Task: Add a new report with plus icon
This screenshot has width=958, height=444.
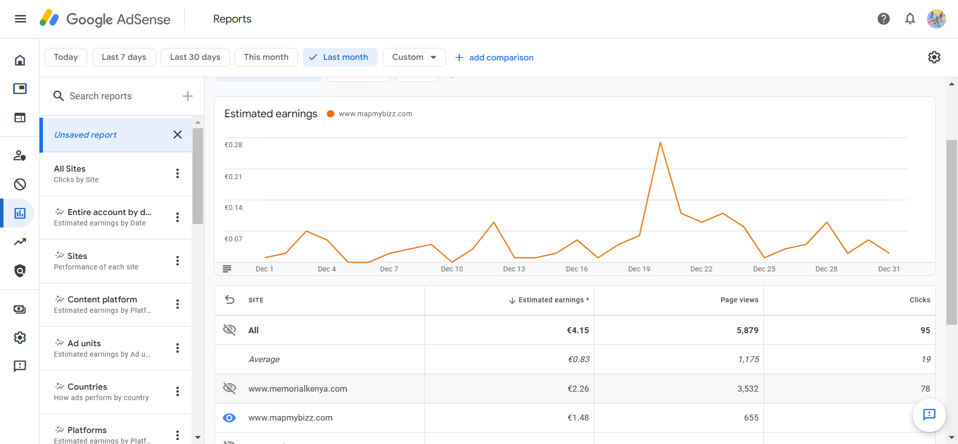Action: [188, 96]
